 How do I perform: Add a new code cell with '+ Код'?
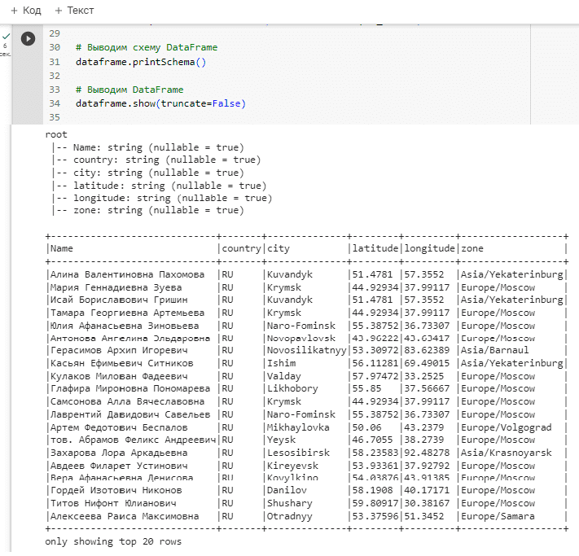[26, 11]
